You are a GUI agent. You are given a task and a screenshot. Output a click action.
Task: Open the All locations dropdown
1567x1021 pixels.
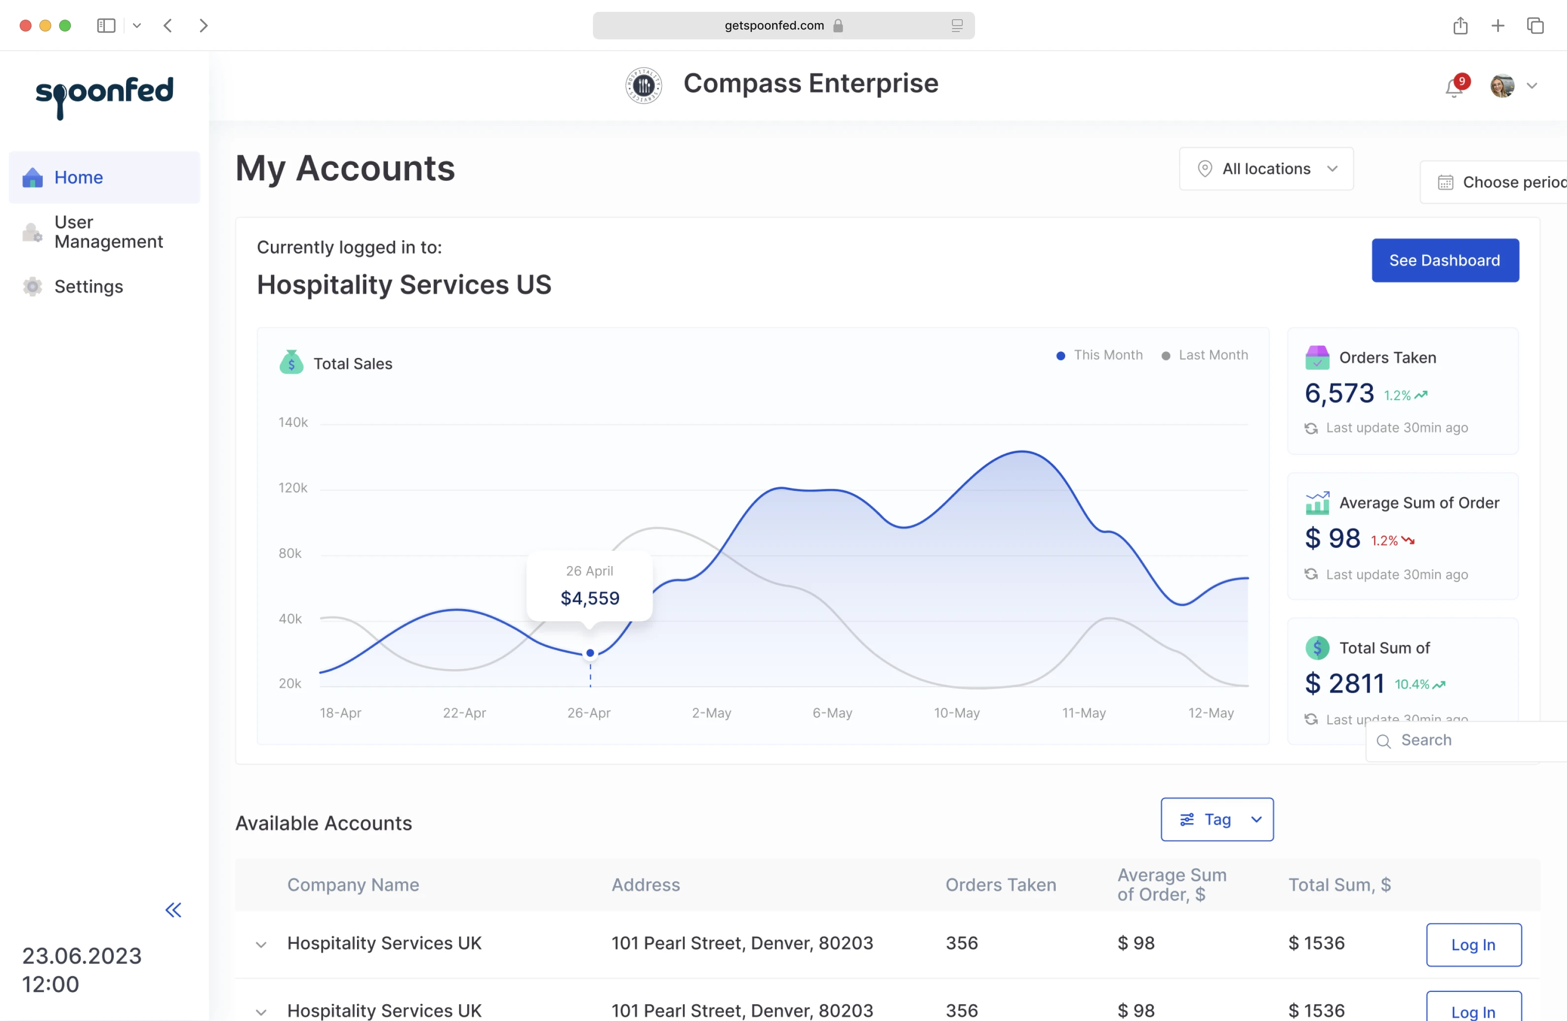[x=1266, y=169]
